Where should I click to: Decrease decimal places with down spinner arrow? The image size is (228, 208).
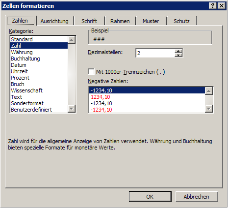click(x=178, y=55)
